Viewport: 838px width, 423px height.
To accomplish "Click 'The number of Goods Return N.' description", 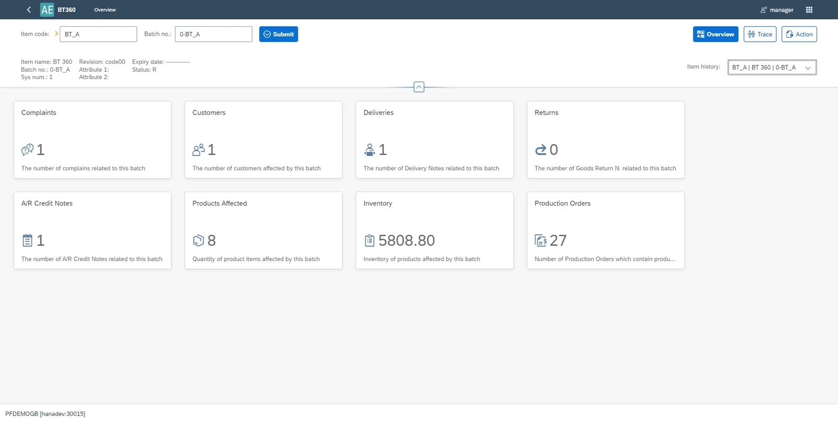I will tap(605, 168).
